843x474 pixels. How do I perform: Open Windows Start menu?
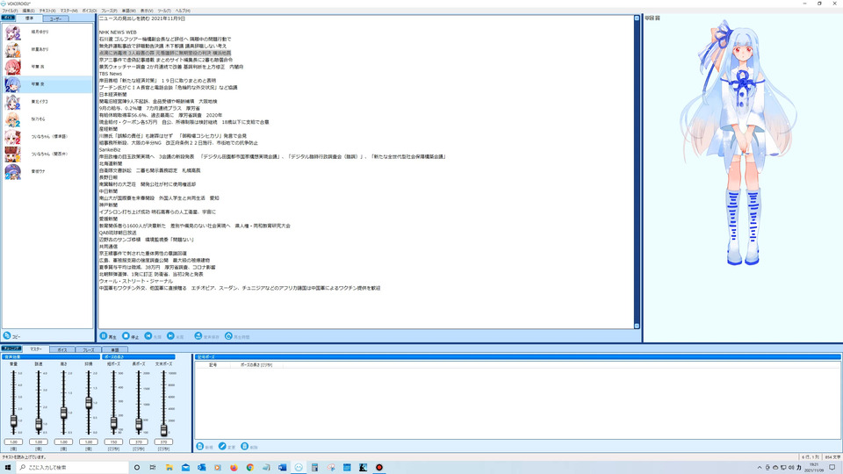pos(8,468)
